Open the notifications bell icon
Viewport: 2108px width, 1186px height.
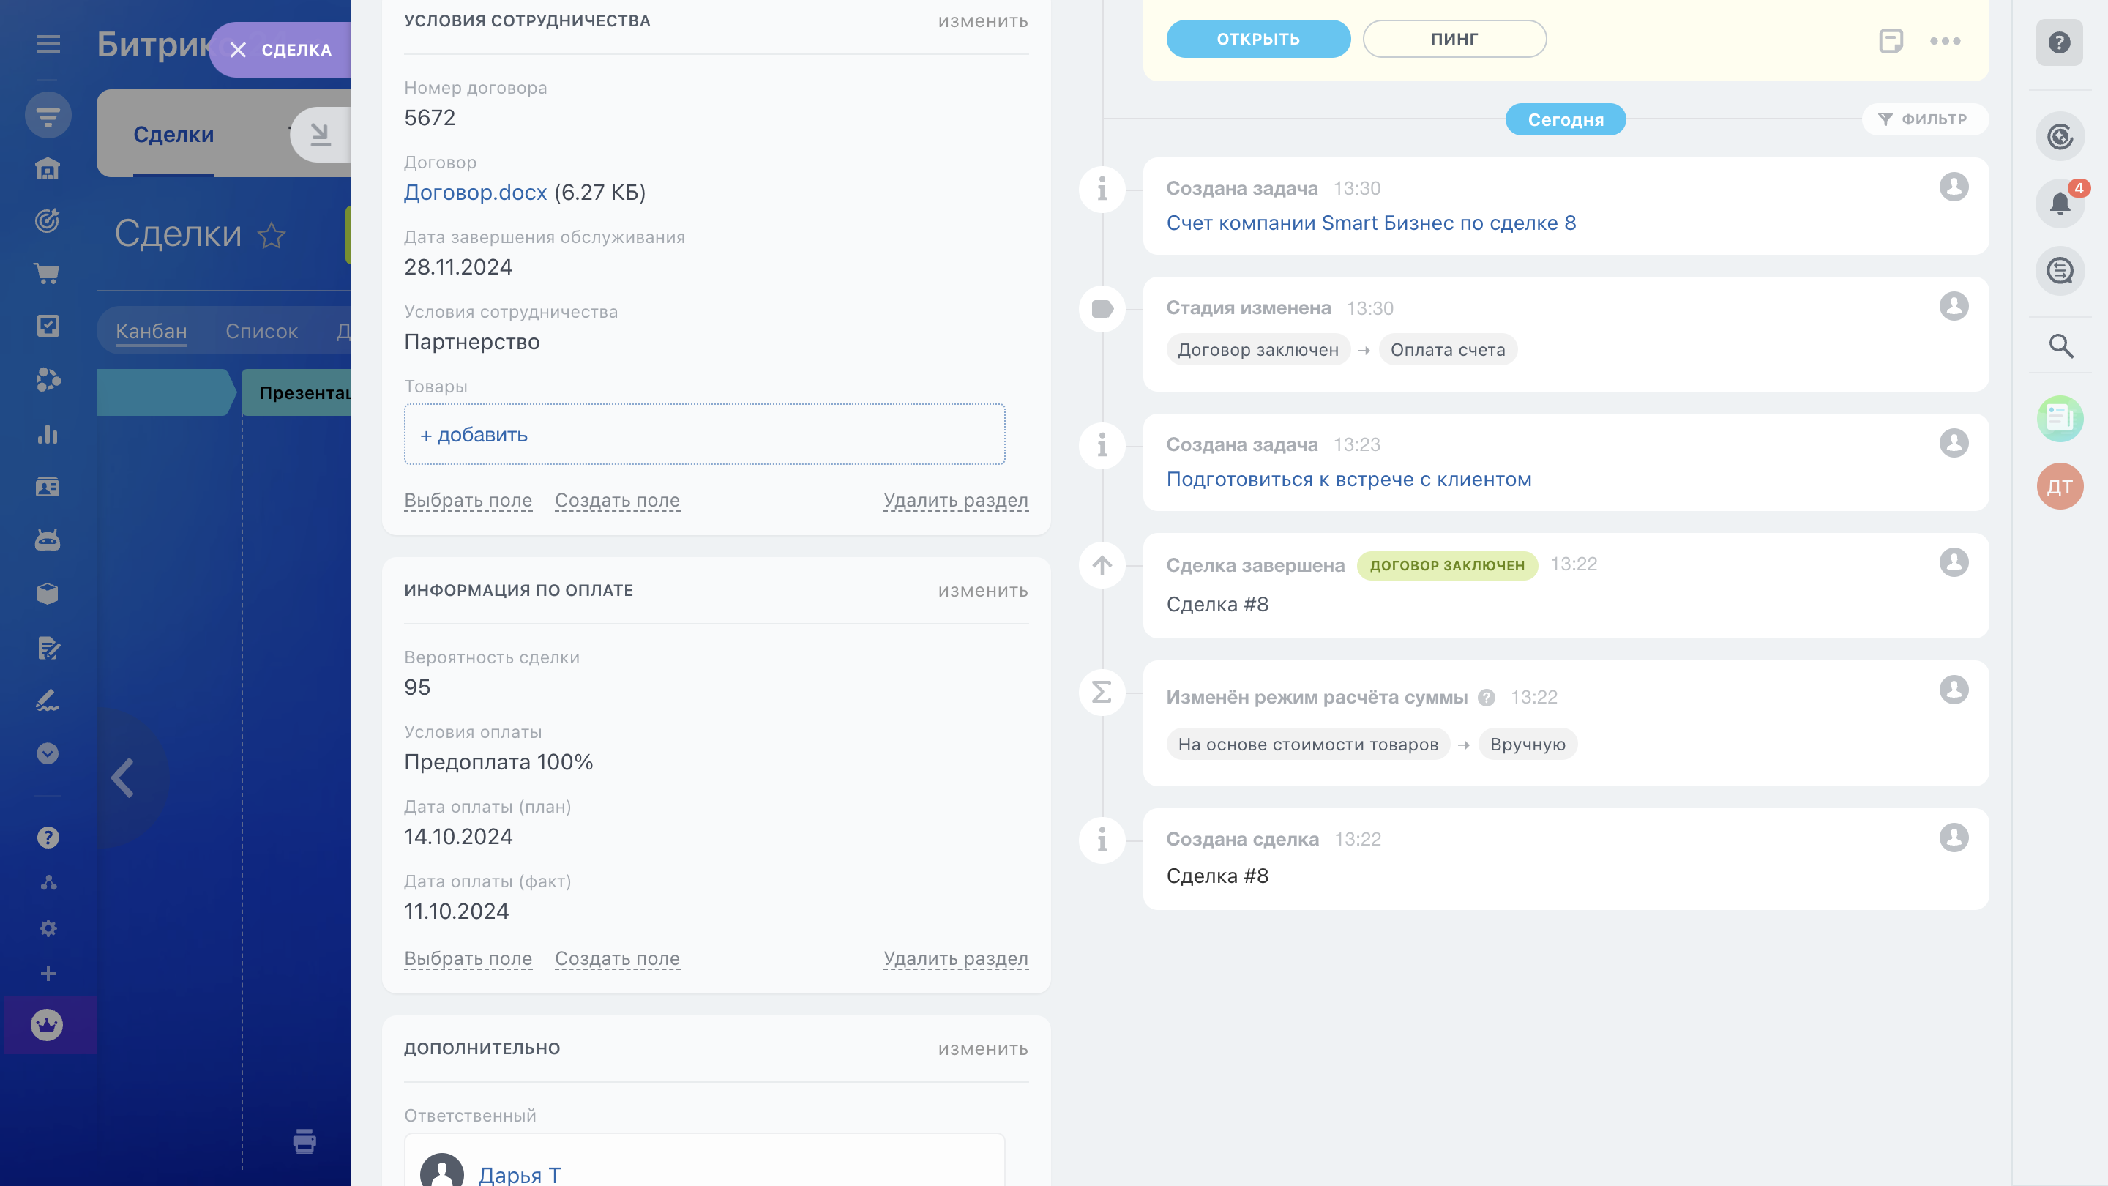tap(2059, 202)
